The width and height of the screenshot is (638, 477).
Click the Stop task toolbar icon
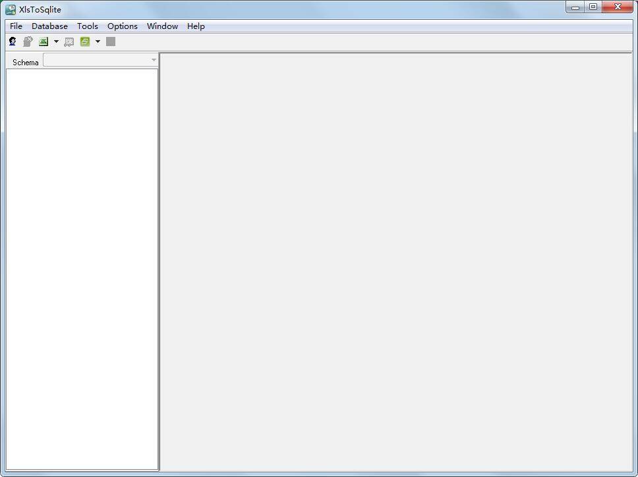(x=111, y=41)
